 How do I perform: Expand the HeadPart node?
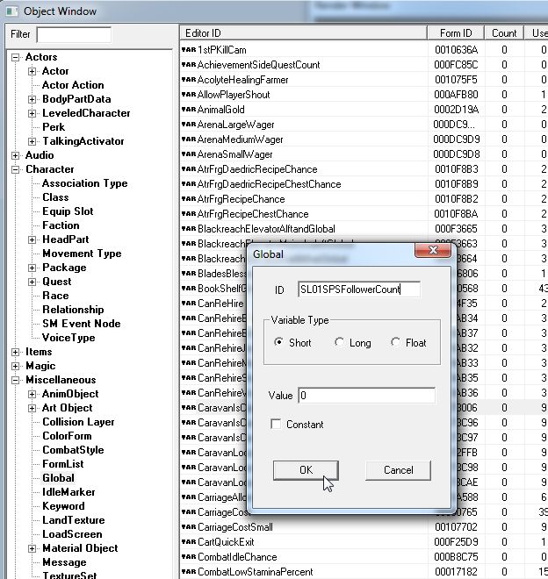[x=32, y=239]
